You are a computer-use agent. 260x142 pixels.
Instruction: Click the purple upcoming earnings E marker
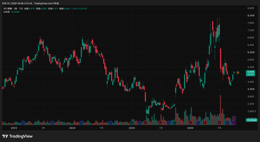point(234,123)
